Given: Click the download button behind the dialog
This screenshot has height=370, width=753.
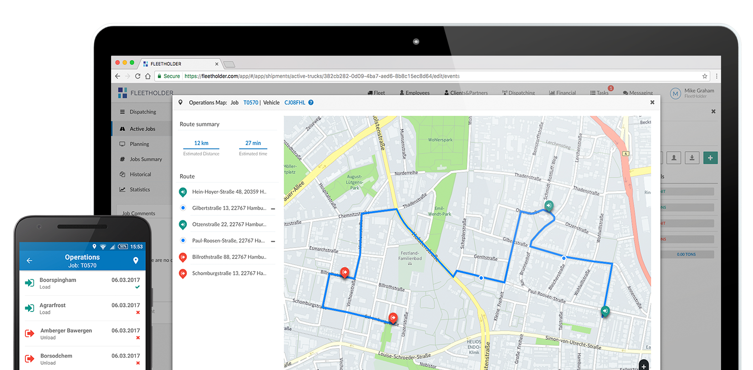Looking at the screenshot, I should pyautogui.click(x=692, y=158).
